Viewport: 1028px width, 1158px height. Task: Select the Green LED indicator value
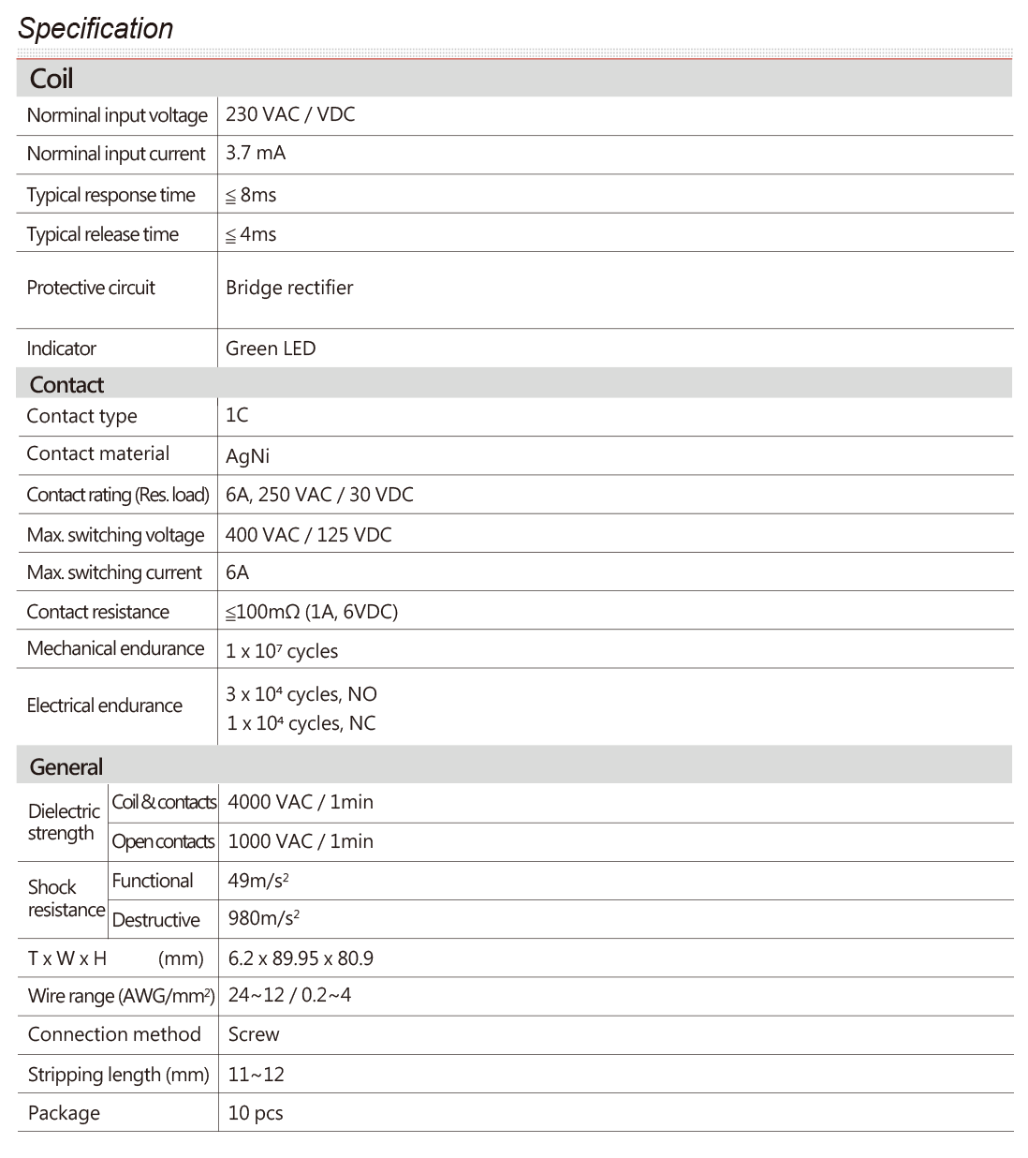(271, 349)
